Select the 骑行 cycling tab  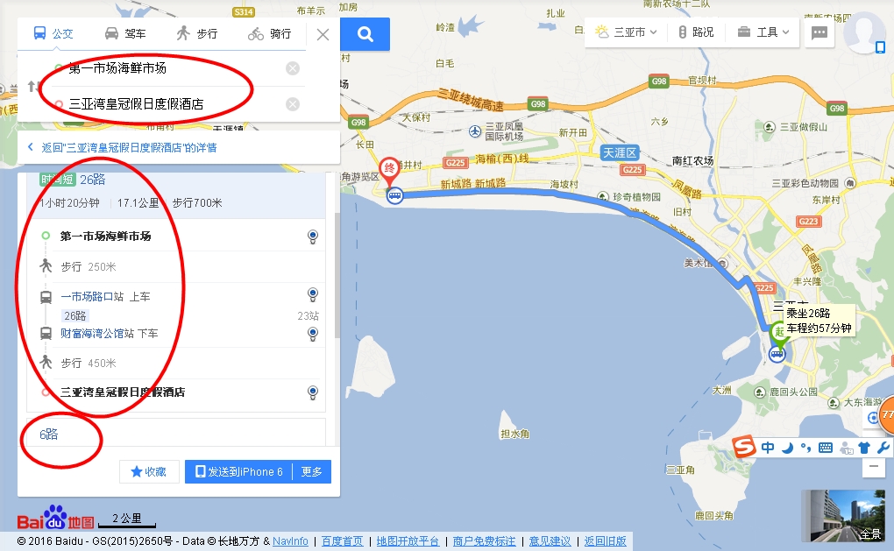coord(269,33)
